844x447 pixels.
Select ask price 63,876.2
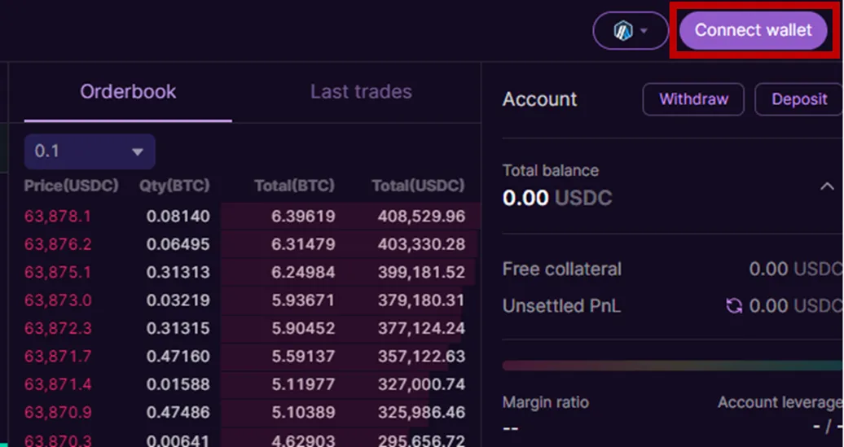coord(58,244)
